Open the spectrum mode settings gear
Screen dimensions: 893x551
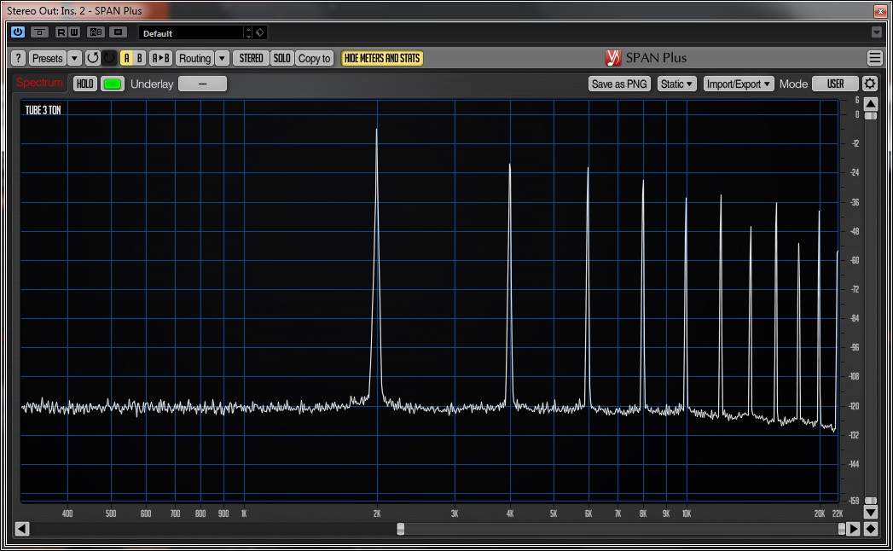pos(869,84)
